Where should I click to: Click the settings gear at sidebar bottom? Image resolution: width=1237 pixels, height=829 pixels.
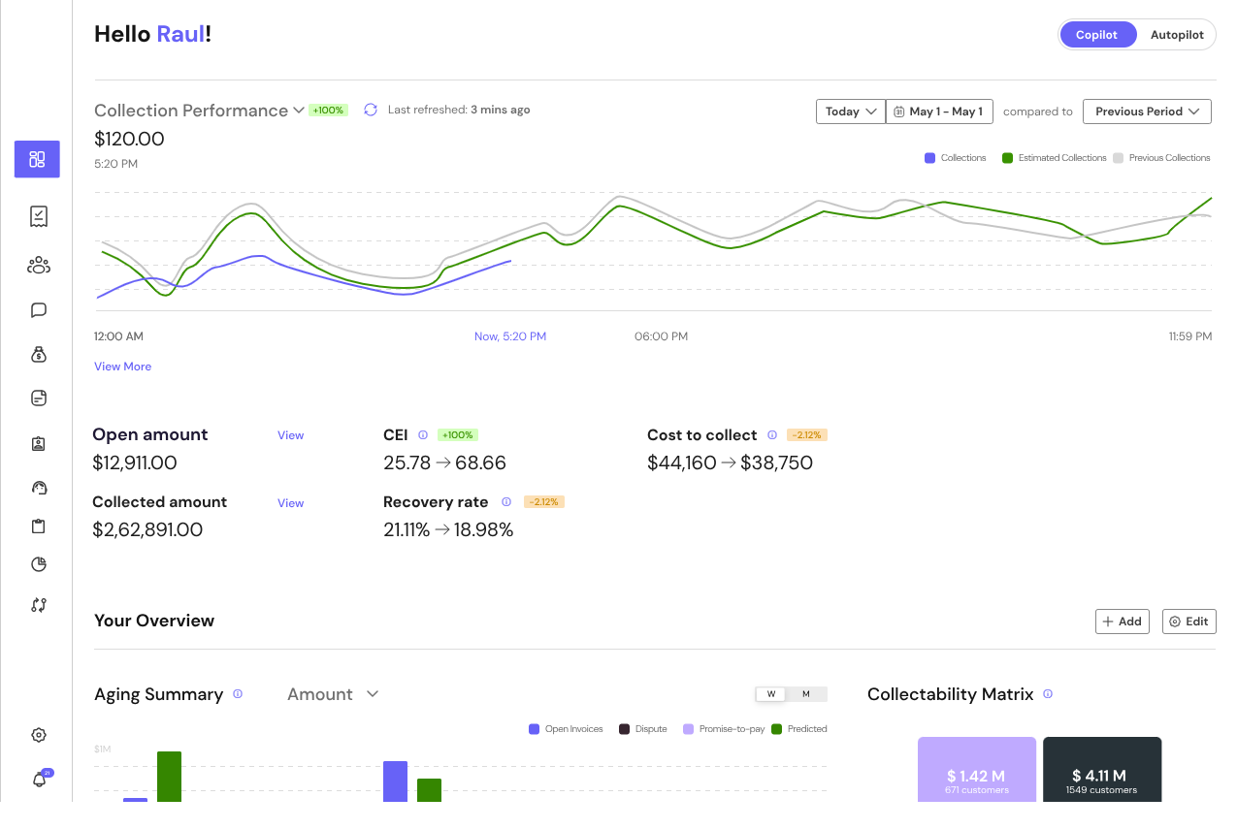tap(37, 734)
